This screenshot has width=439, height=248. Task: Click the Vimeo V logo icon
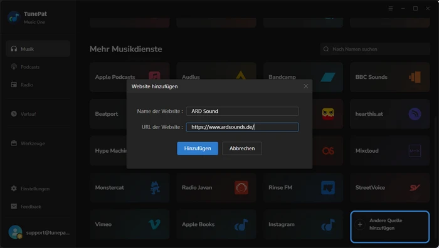pyautogui.click(x=154, y=224)
